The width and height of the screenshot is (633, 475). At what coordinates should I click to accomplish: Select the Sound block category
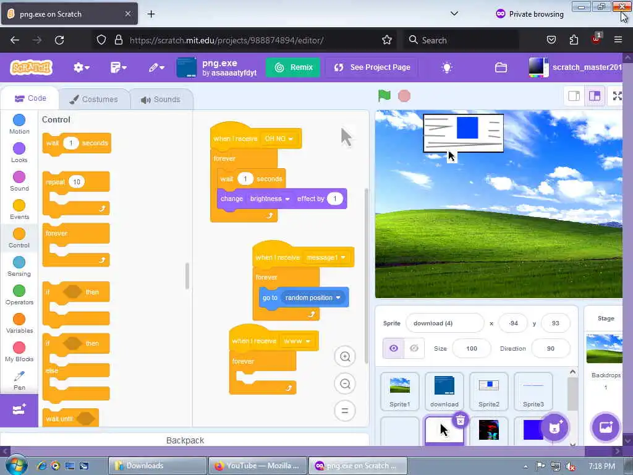(x=19, y=181)
